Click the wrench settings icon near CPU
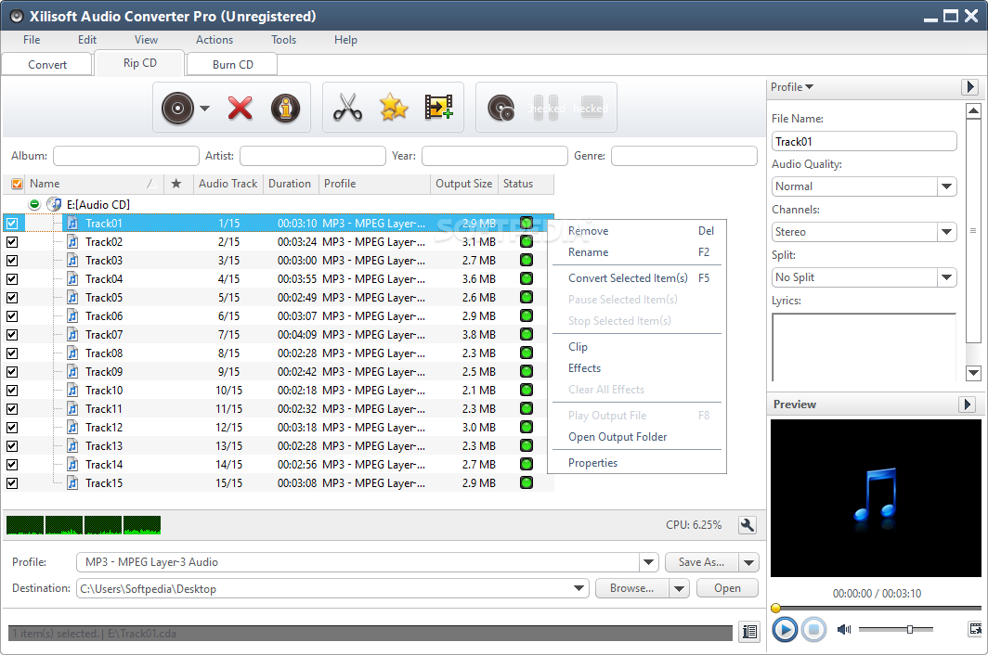Image resolution: width=988 pixels, height=655 pixels. pos(747,525)
